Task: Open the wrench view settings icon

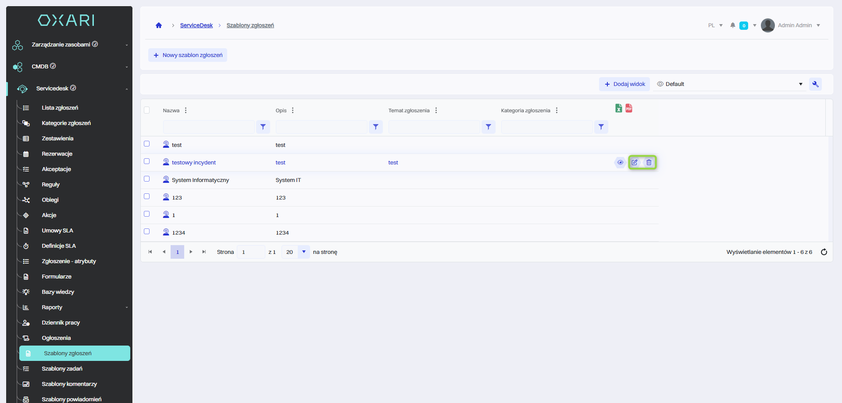Action: tap(815, 84)
